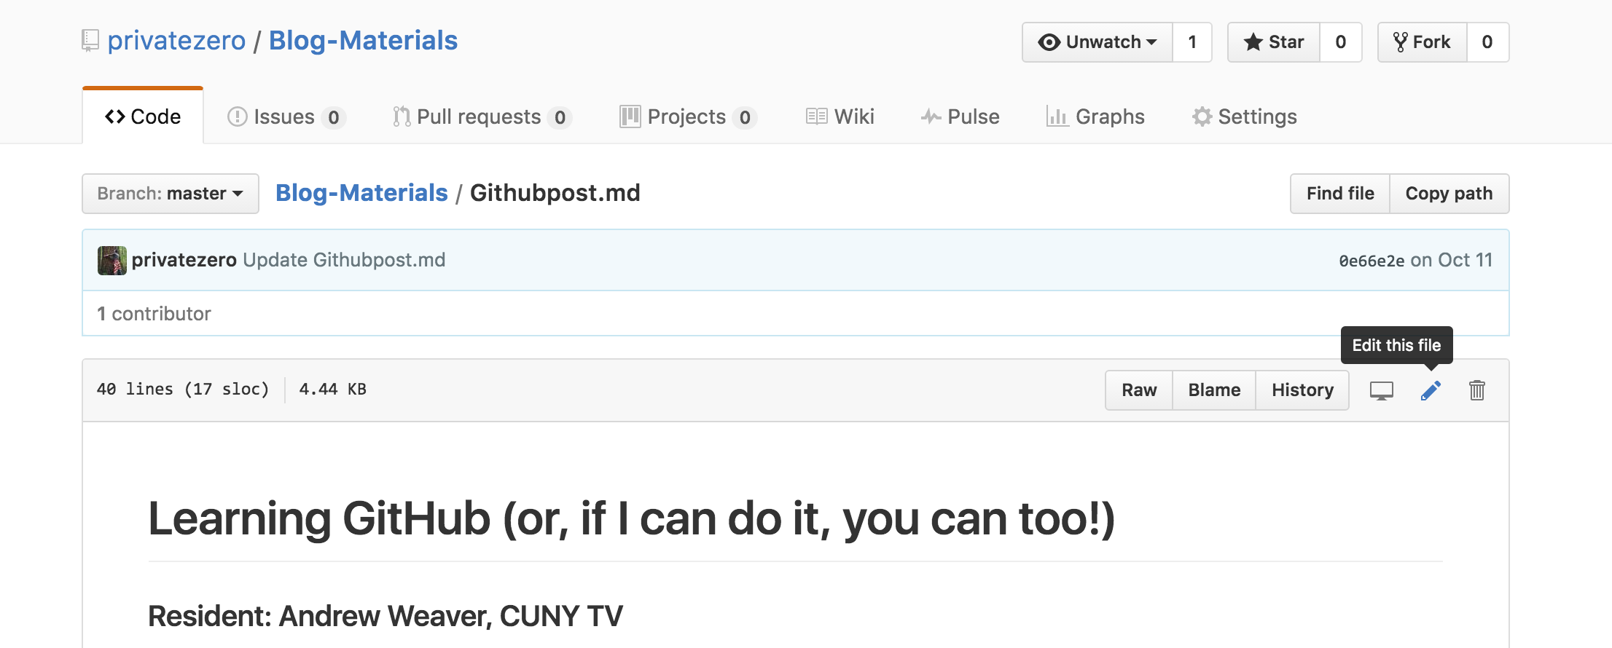Open fork count next to Fork
The width and height of the screenshot is (1612, 648).
(1487, 42)
